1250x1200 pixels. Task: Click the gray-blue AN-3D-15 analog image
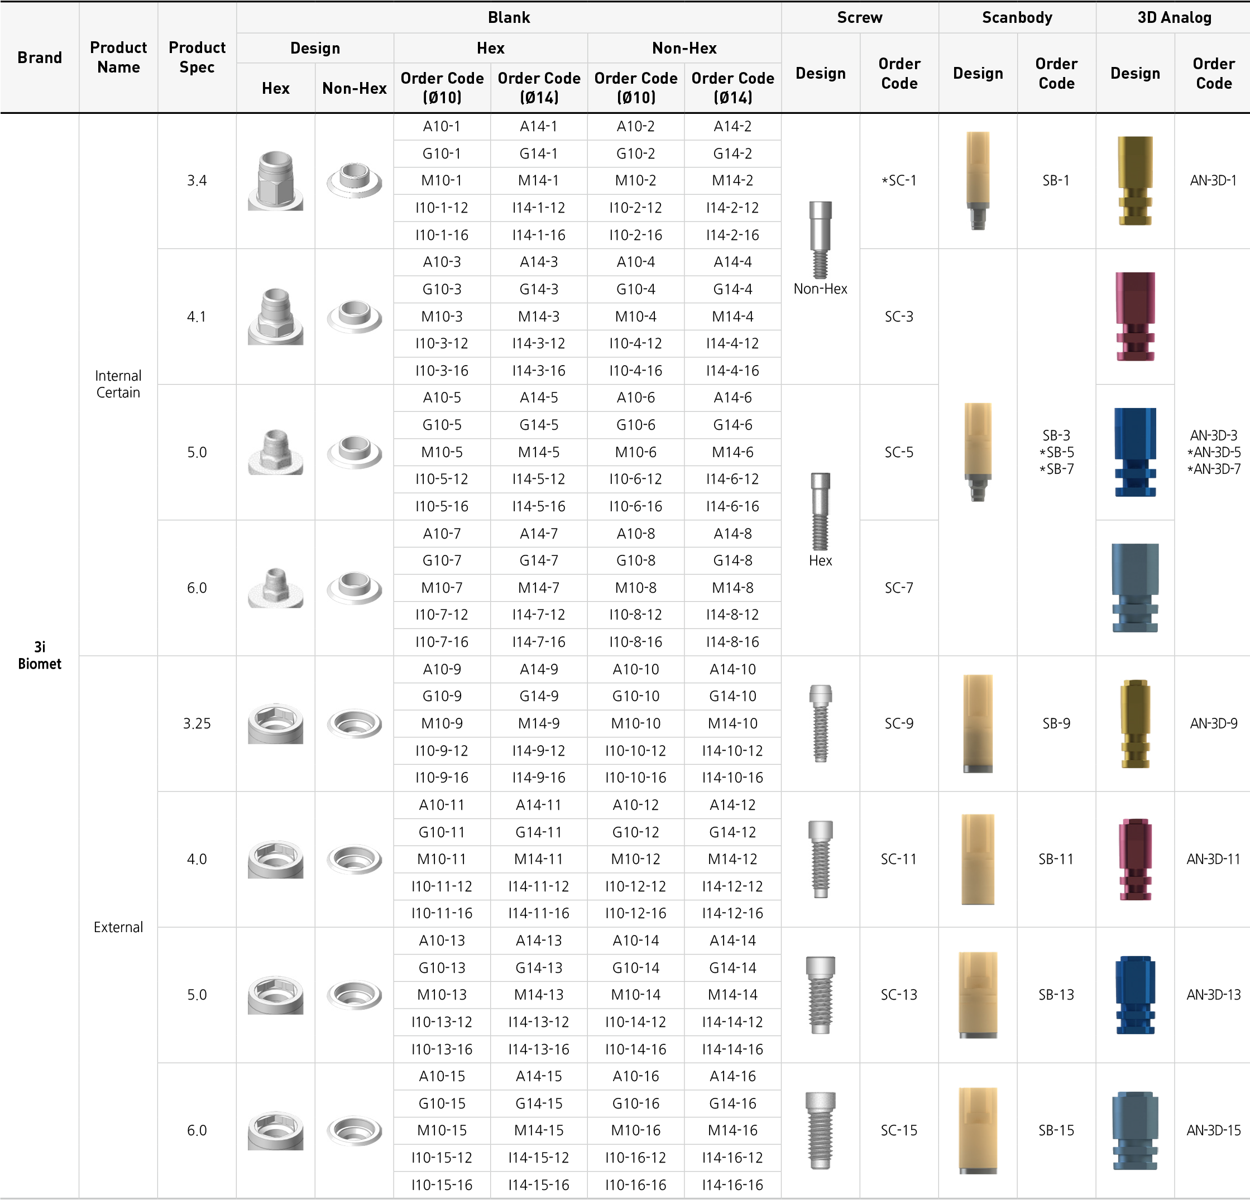1135,1130
